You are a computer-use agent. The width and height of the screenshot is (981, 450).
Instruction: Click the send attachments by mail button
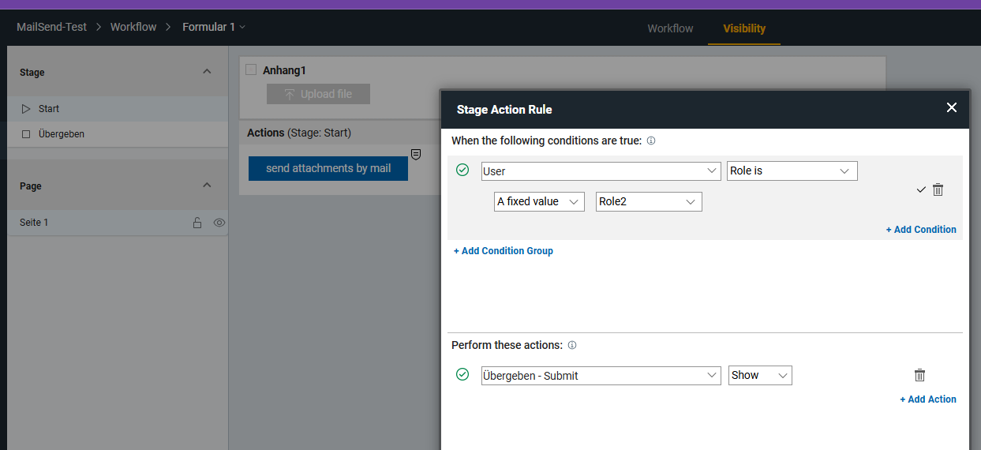[328, 168]
